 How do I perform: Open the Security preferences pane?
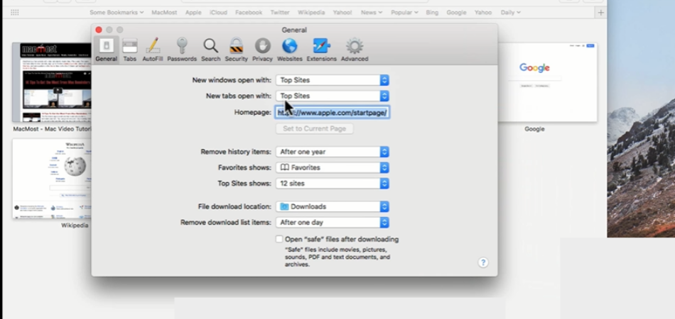(x=237, y=50)
